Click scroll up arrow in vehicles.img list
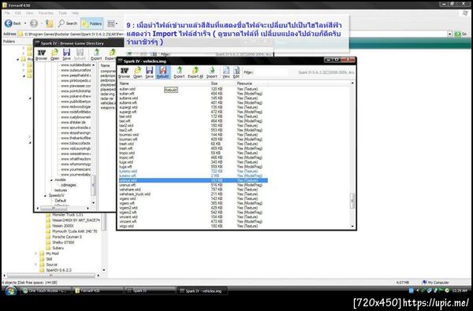The image size is (473, 311). coord(352,83)
